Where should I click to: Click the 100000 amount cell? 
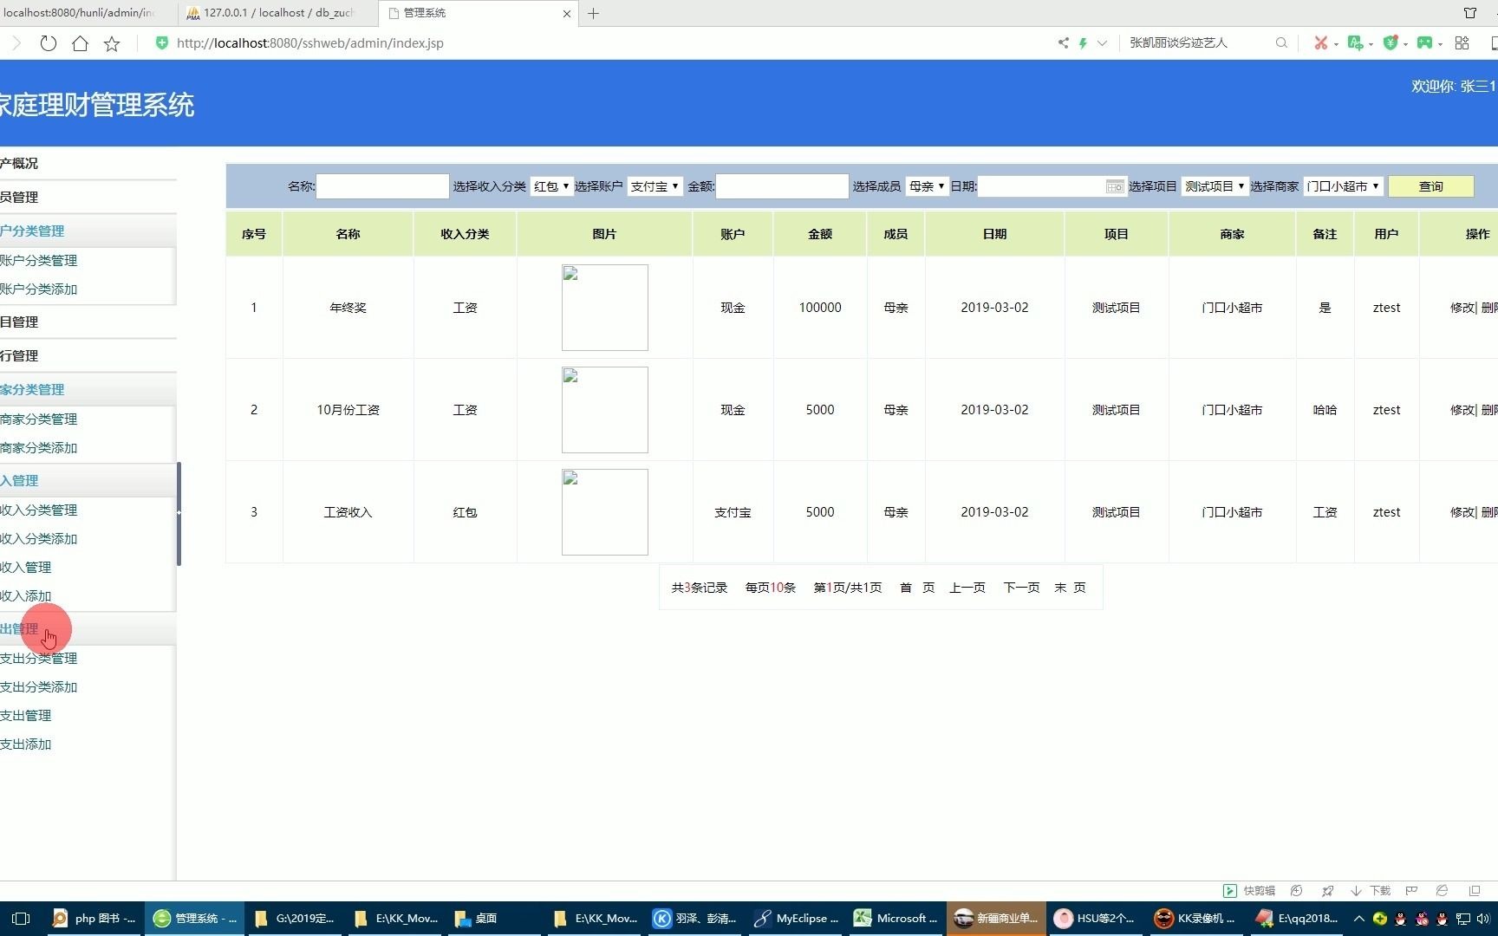pos(820,308)
